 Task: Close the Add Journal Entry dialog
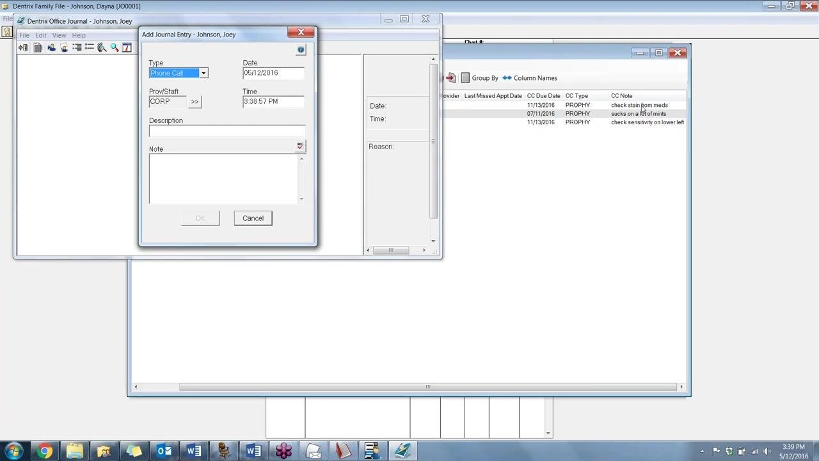[x=301, y=32]
